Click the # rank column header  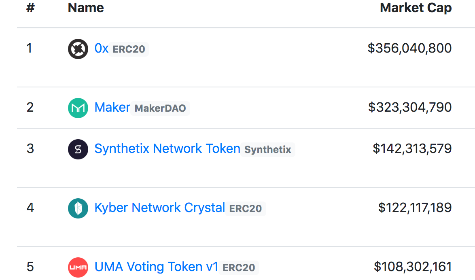[30, 8]
